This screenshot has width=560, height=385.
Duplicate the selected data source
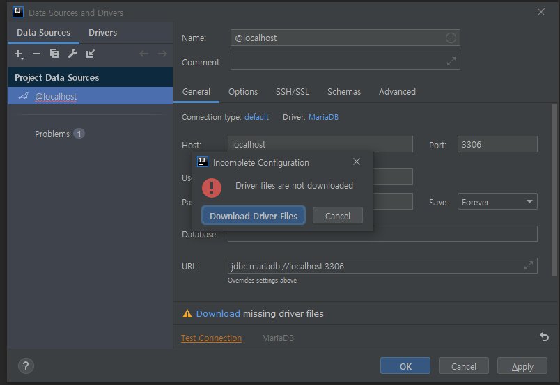[x=54, y=54]
